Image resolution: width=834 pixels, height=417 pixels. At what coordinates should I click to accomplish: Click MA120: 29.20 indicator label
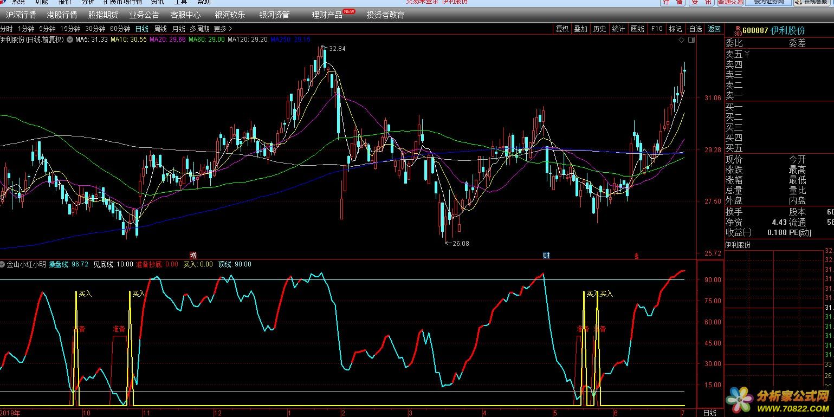click(248, 40)
